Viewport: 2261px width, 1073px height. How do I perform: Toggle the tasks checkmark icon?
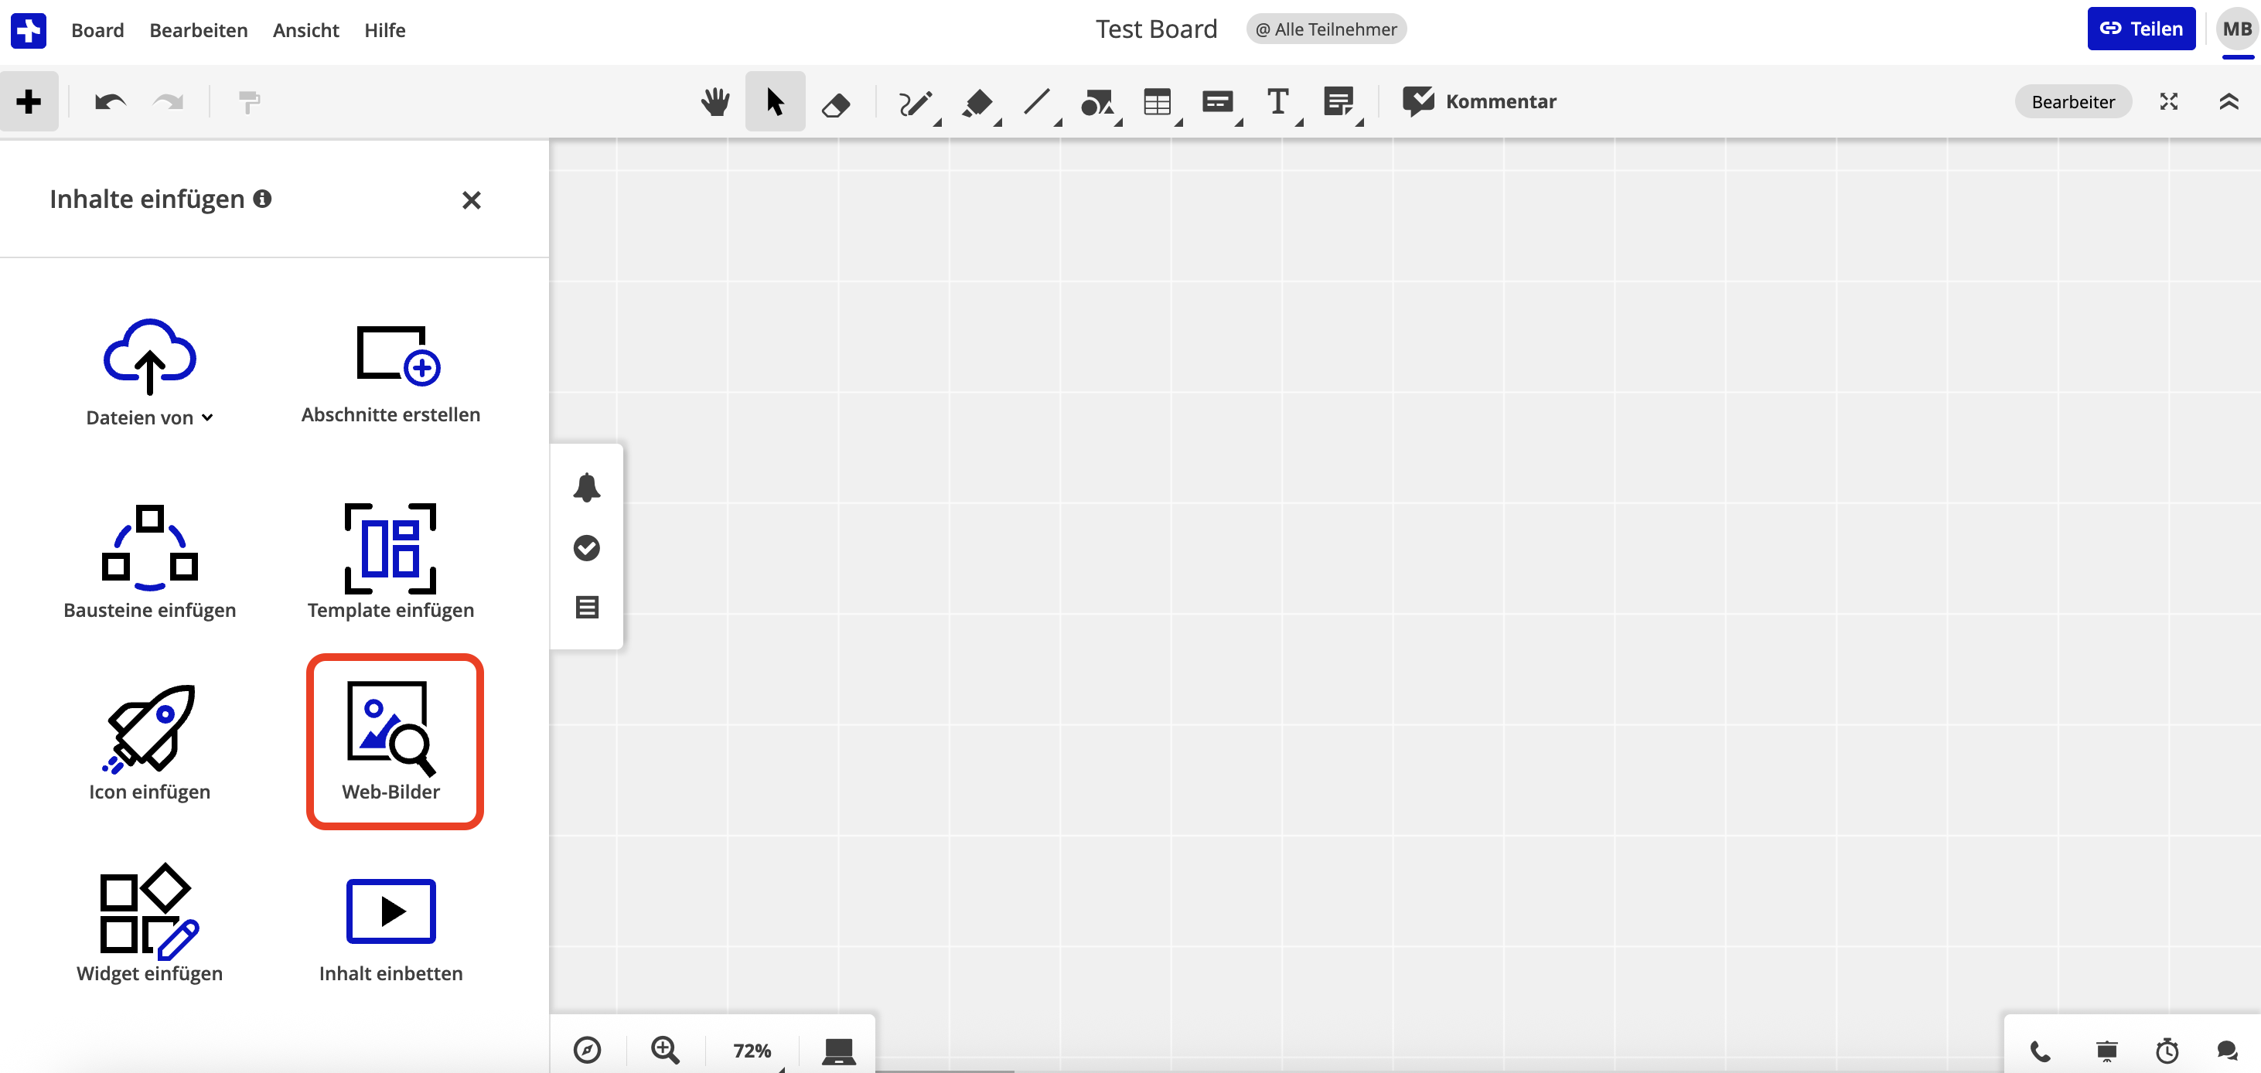tap(586, 547)
